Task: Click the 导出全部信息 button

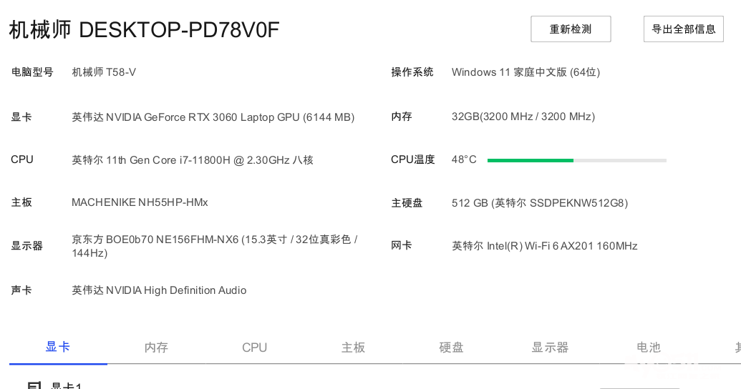Action: pos(684,29)
